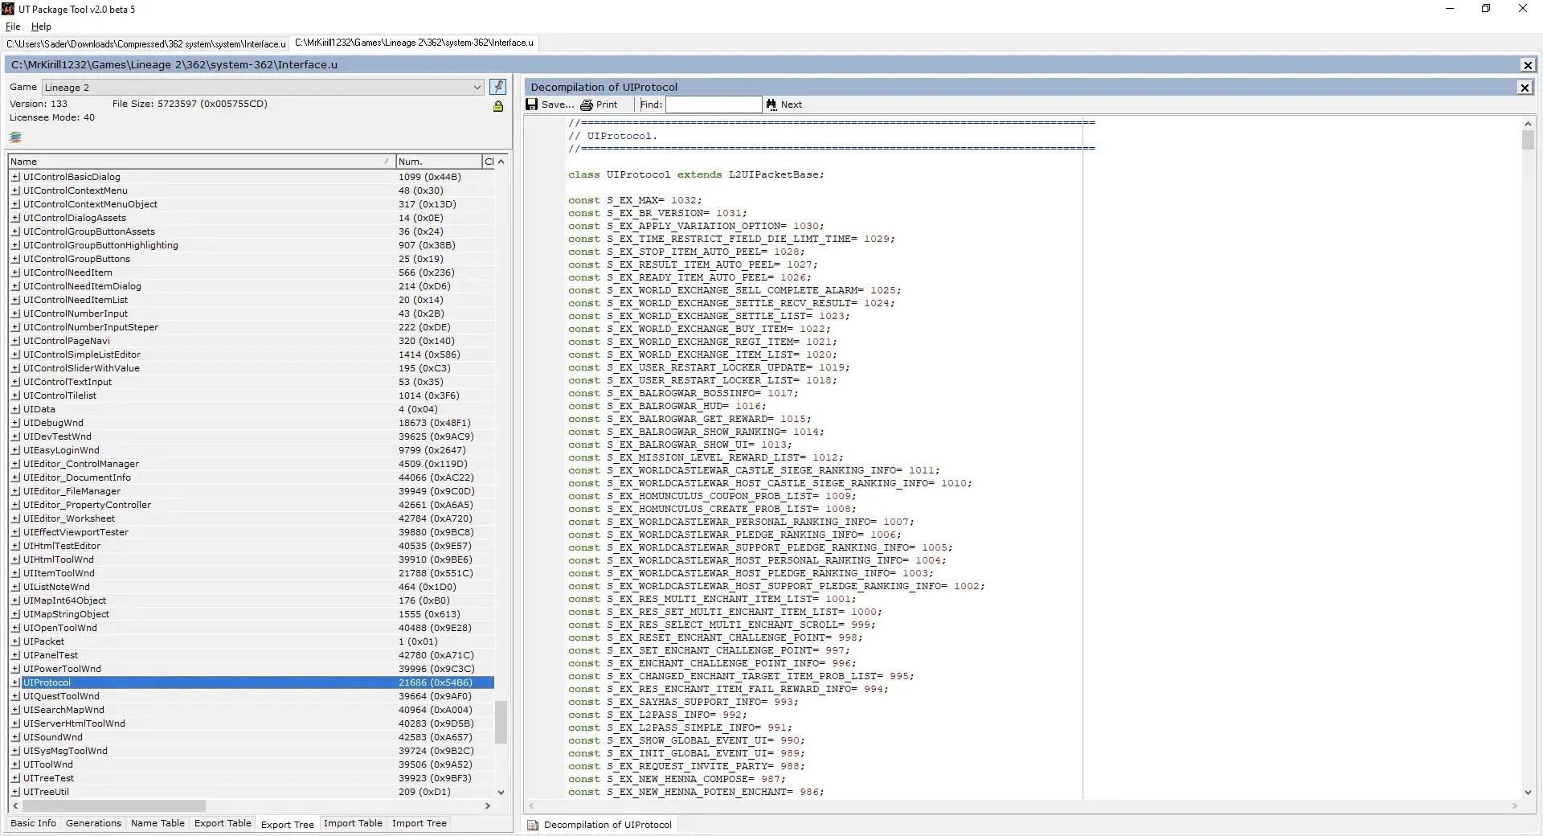This screenshot has width=1543, height=836.
Task: Focus the Find text field
Action: pos(714,104)
